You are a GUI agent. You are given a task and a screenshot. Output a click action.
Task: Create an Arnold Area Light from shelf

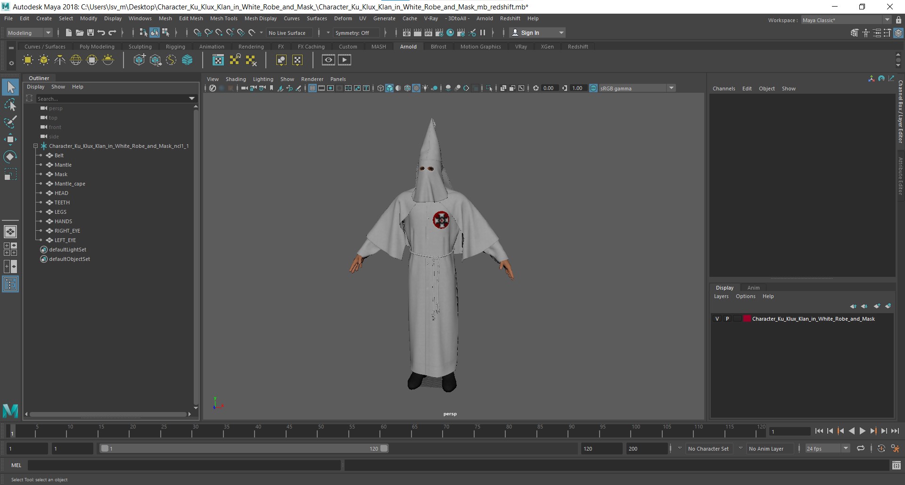point(28,60)
